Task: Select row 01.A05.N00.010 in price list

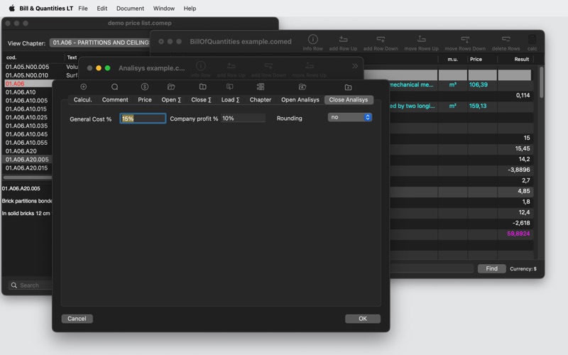Action: pyautogui.click(x=27, y=75)
